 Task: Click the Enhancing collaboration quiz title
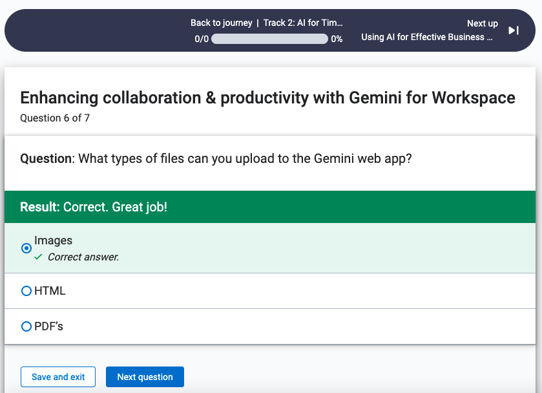267,98
